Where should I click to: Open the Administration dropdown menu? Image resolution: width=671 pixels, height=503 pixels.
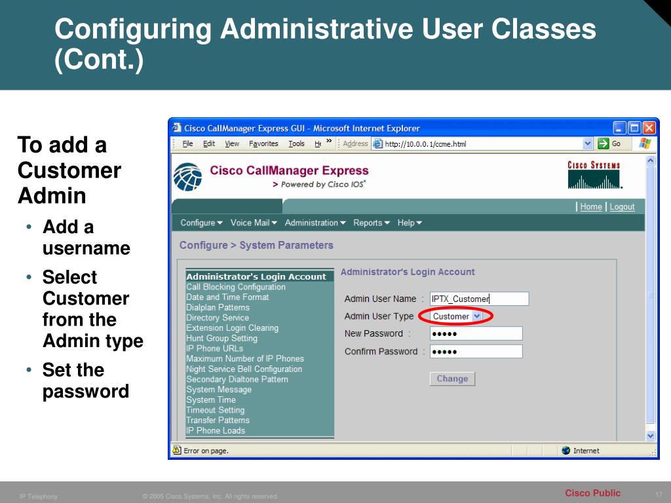point(315,223)
